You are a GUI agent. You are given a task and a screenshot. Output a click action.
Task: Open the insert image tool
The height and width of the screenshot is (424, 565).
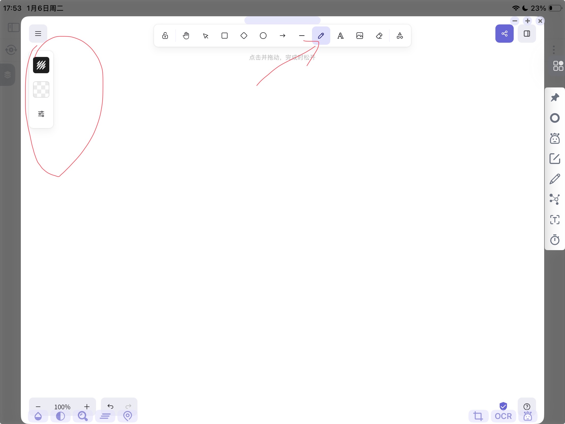360,36
